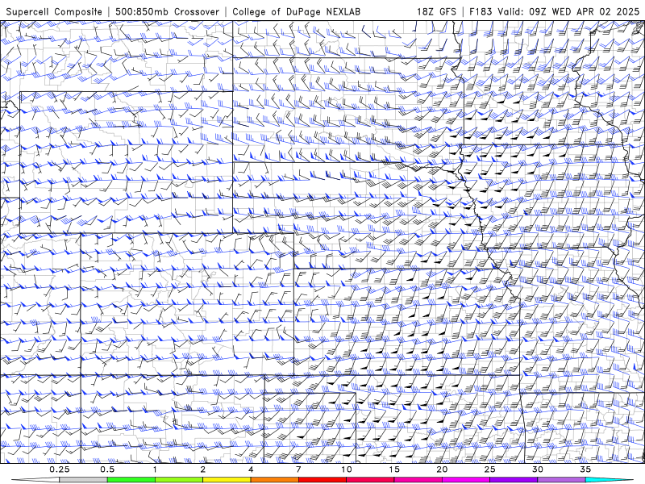Click the "500:850mb Crossover" label
This screenshot has height=484, width=645.
click(168, 11)
